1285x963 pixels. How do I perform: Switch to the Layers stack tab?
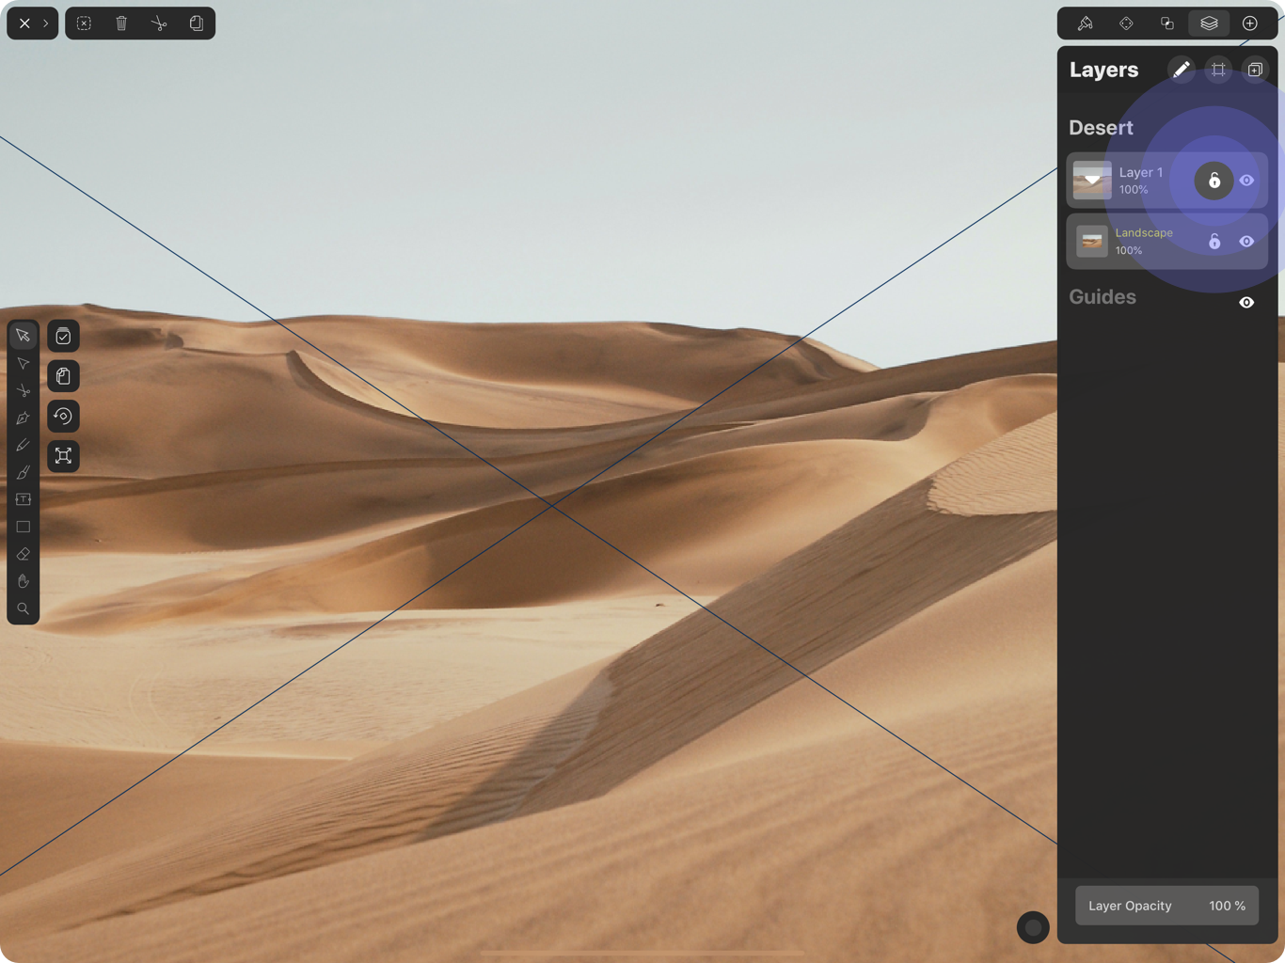1209,24
